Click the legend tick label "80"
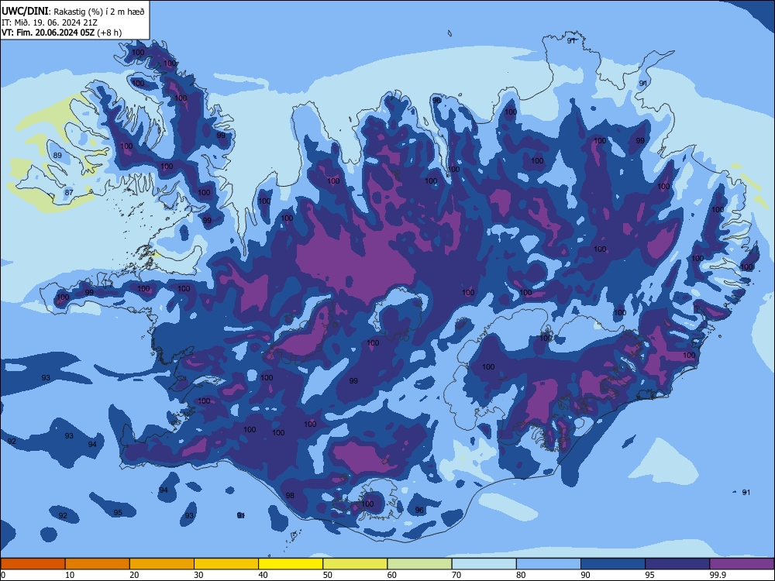 521,575
